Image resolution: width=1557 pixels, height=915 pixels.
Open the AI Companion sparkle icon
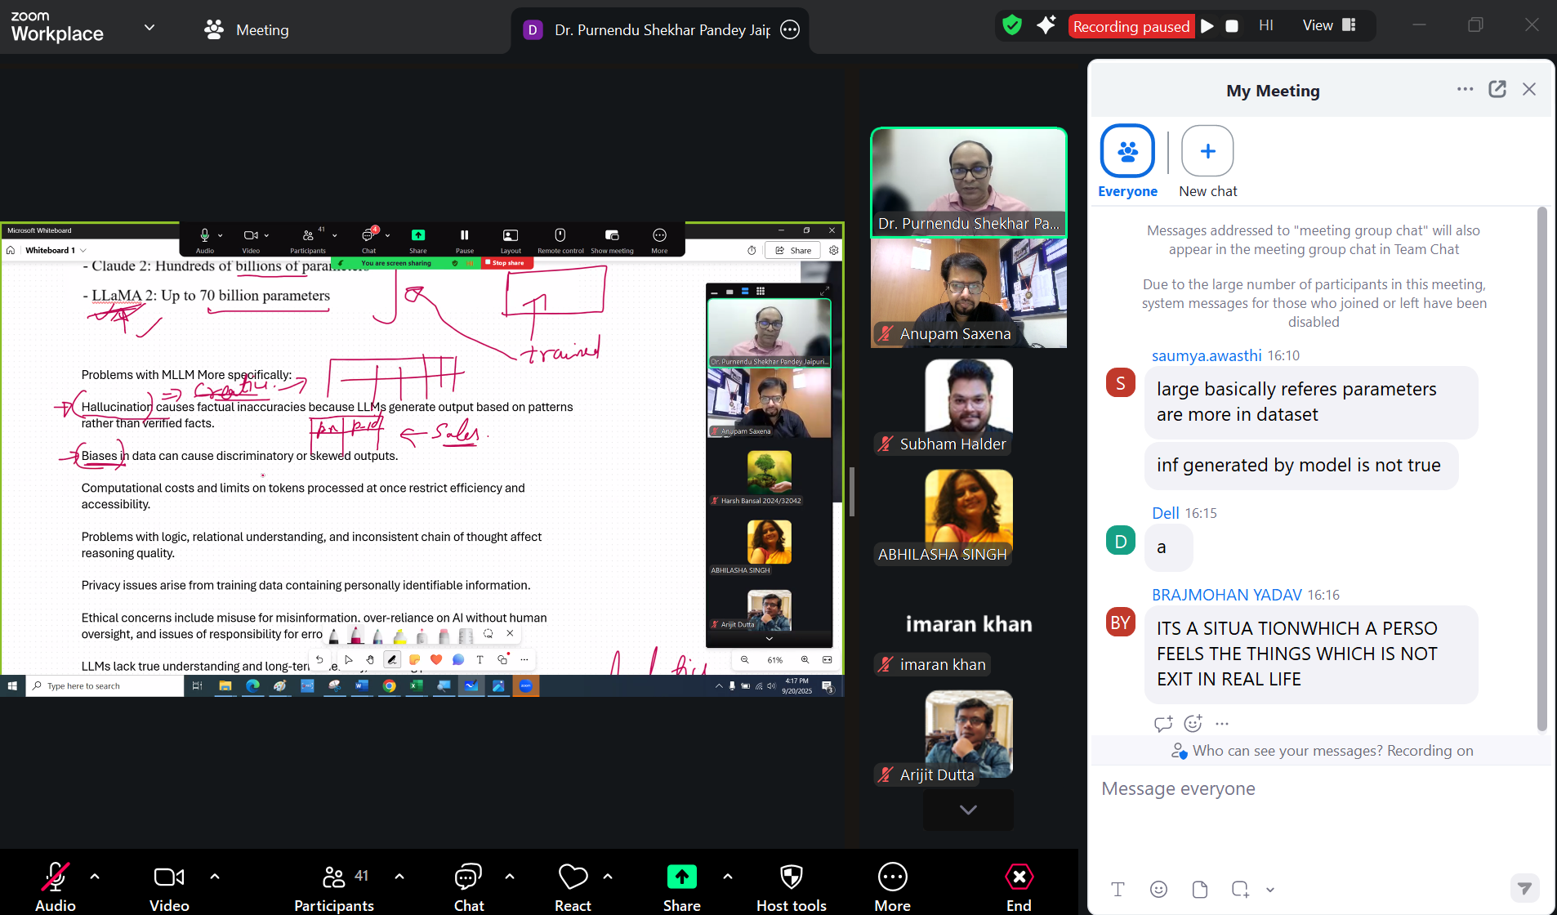1046,25
